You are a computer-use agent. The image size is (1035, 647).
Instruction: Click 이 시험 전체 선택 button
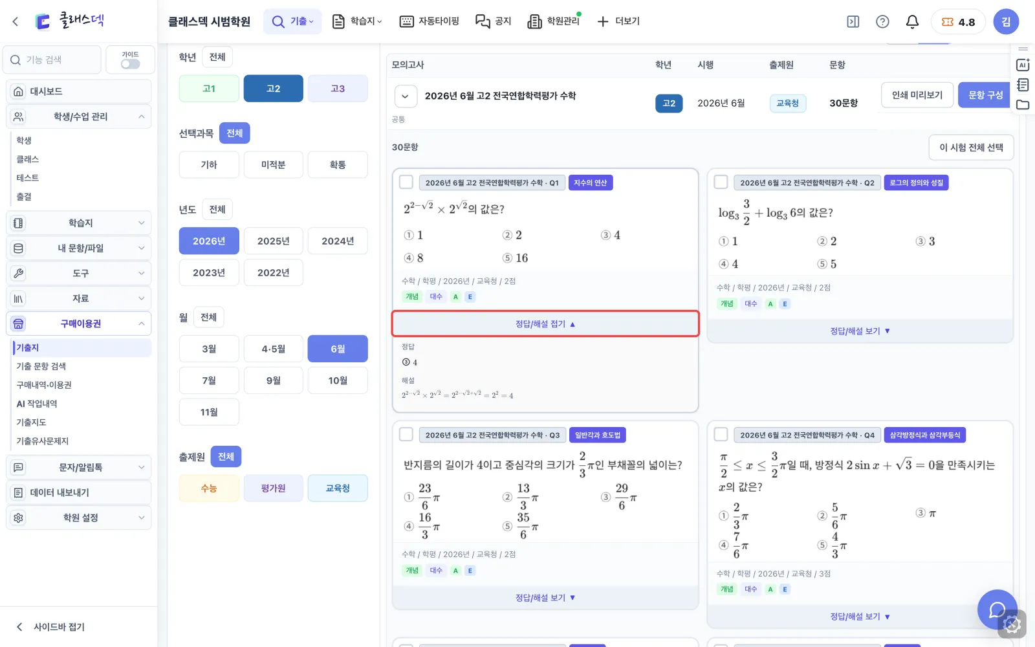tap(971, 148)
